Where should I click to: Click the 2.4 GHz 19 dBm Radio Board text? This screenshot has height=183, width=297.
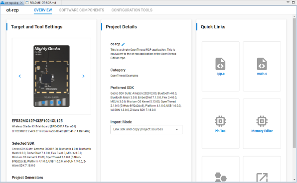pyautogui.click(x=51, y=131)
